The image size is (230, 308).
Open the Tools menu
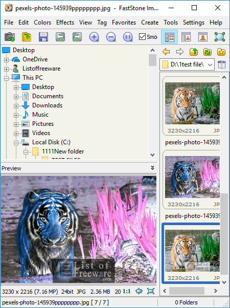point(171,23)
